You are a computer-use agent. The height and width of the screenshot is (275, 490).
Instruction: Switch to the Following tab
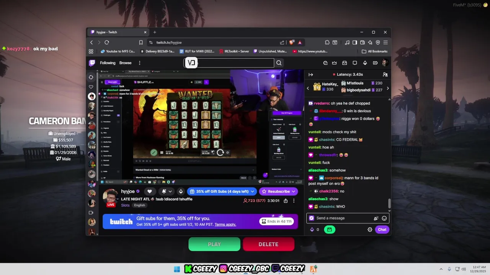[108, 63]
